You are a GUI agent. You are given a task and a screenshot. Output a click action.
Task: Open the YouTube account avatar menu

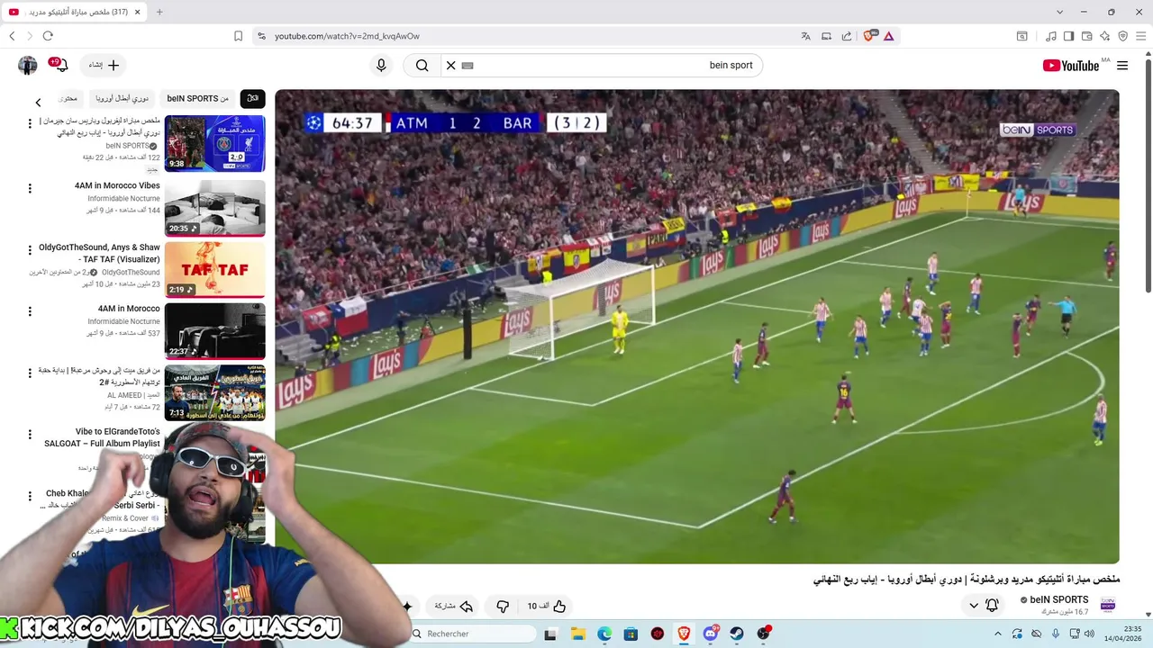tap(28, 66)
